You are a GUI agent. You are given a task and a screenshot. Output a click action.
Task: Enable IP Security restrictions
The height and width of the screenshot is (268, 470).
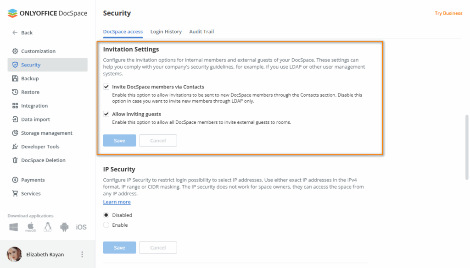[106, 224]
